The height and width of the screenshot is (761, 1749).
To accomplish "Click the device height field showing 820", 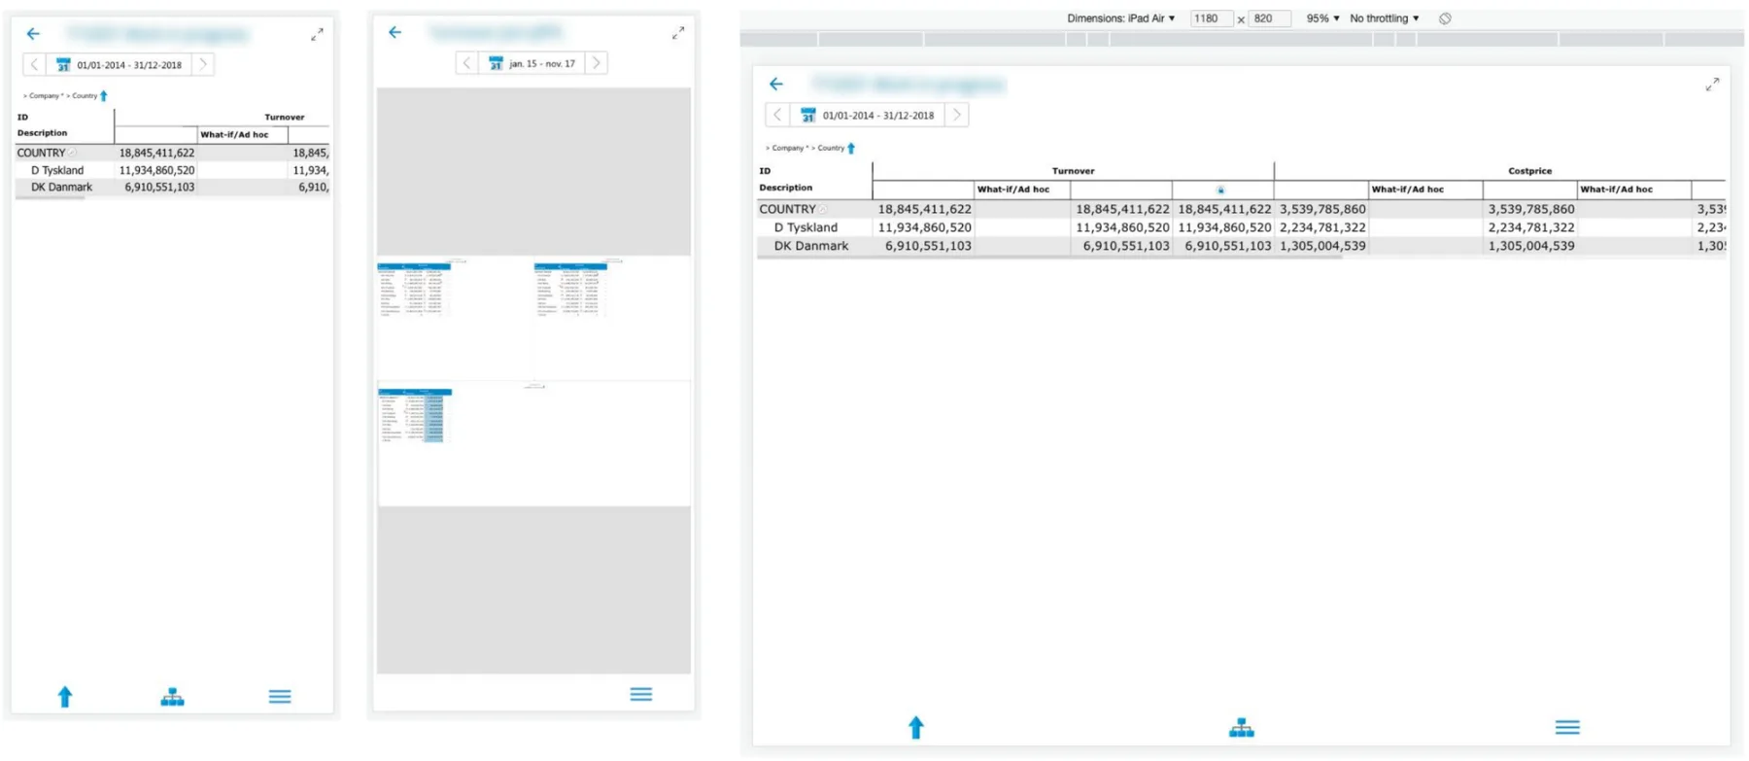I will click(x=1269, y=18).
